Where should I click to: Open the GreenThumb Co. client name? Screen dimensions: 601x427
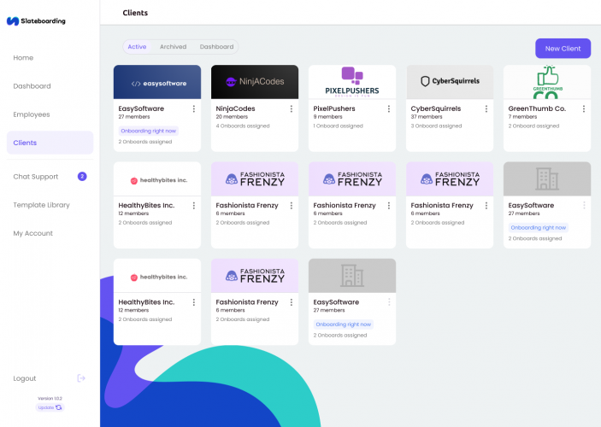tap(537, 108)
